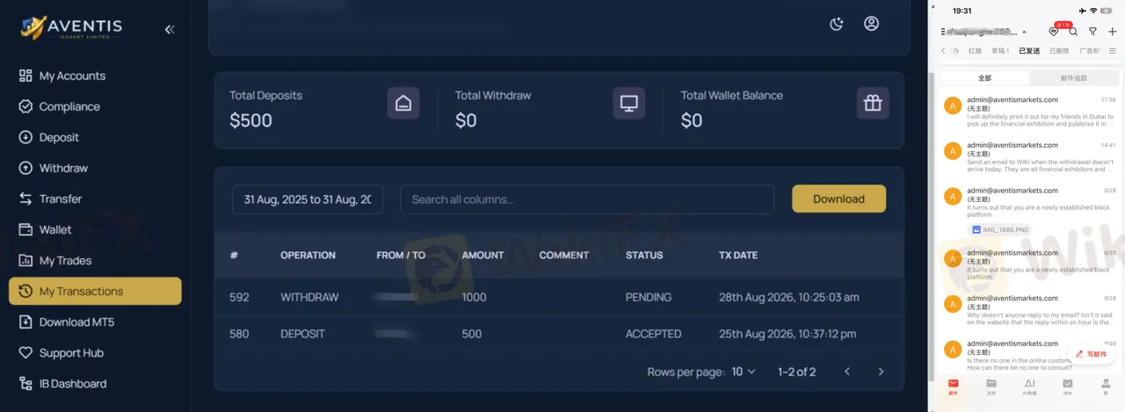1125x412 pixels.
Task: Open the 17:58 email about Dubai exhibition
Action: tap(1029, 112)
